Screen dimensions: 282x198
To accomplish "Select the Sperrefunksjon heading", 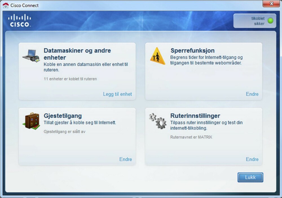I will (192, 50).
